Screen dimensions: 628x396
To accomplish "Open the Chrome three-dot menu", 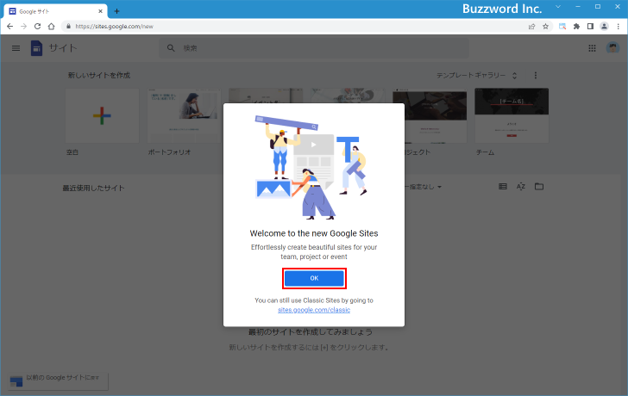I will tap(618, 27).
